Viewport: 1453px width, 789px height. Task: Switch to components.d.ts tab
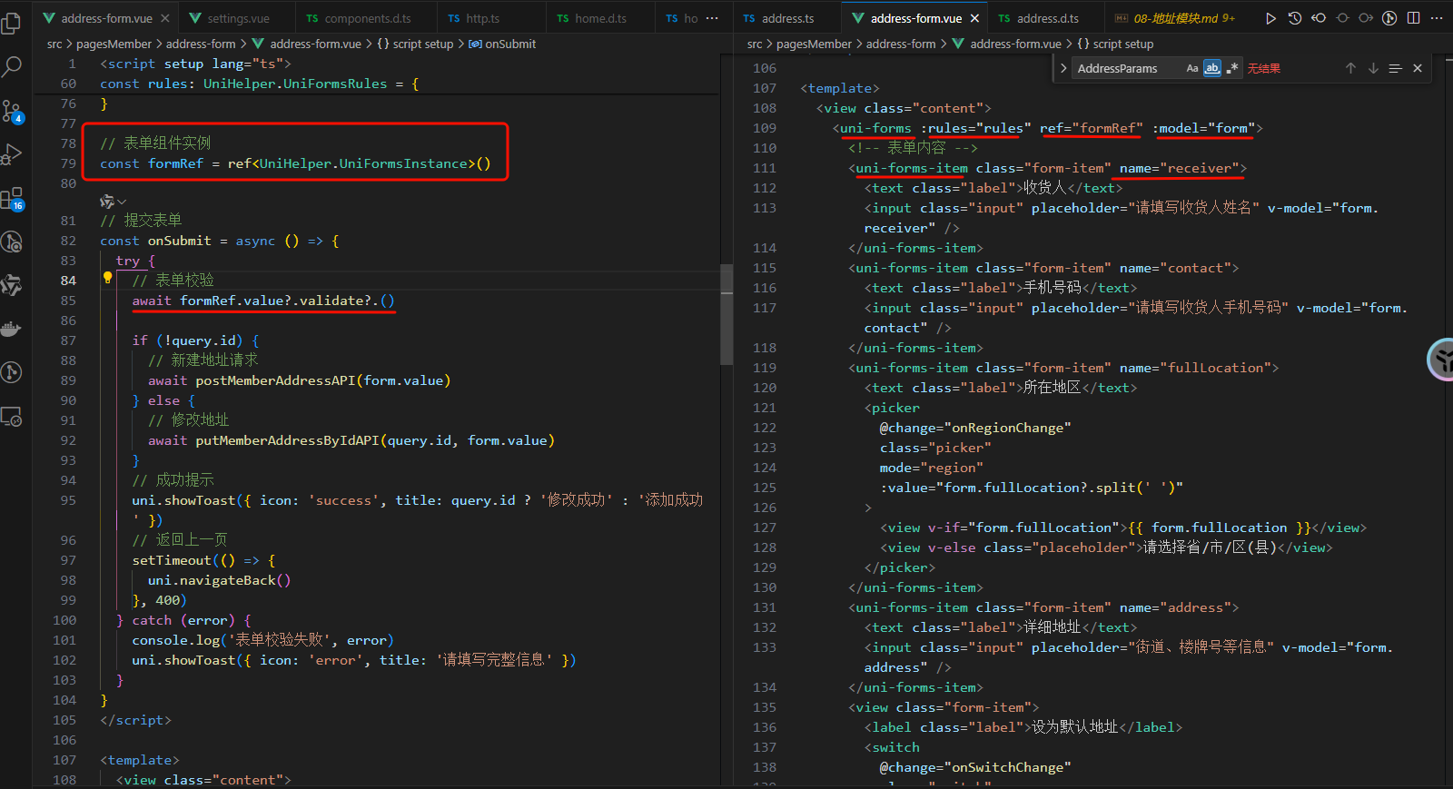coord(367,18)
